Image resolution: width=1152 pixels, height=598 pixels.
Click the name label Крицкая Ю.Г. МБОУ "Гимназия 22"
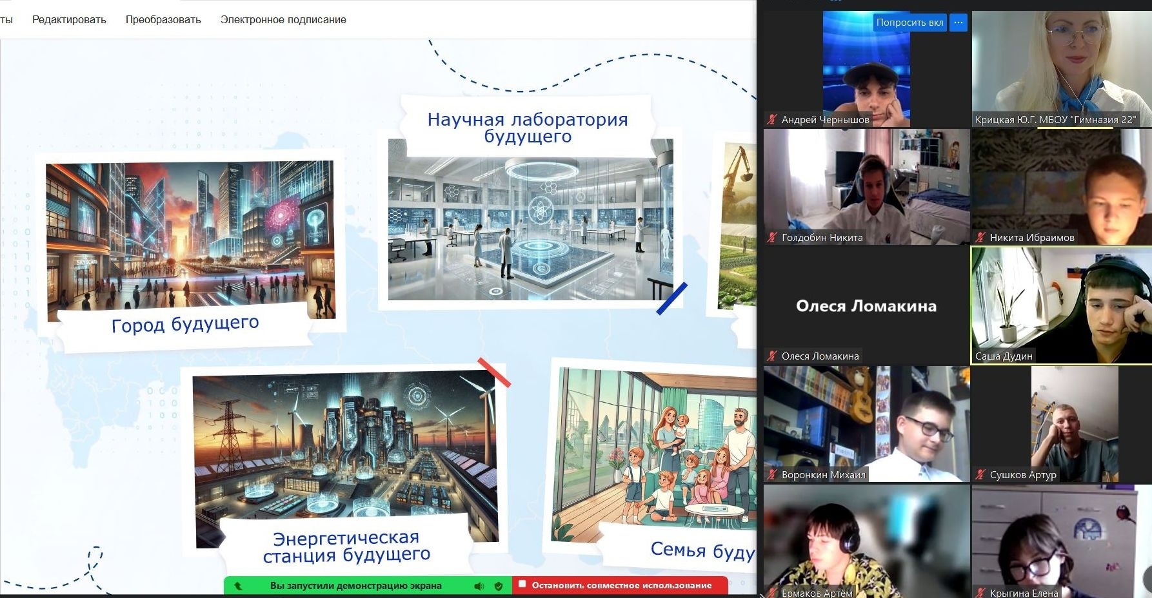coord(1055,119)
